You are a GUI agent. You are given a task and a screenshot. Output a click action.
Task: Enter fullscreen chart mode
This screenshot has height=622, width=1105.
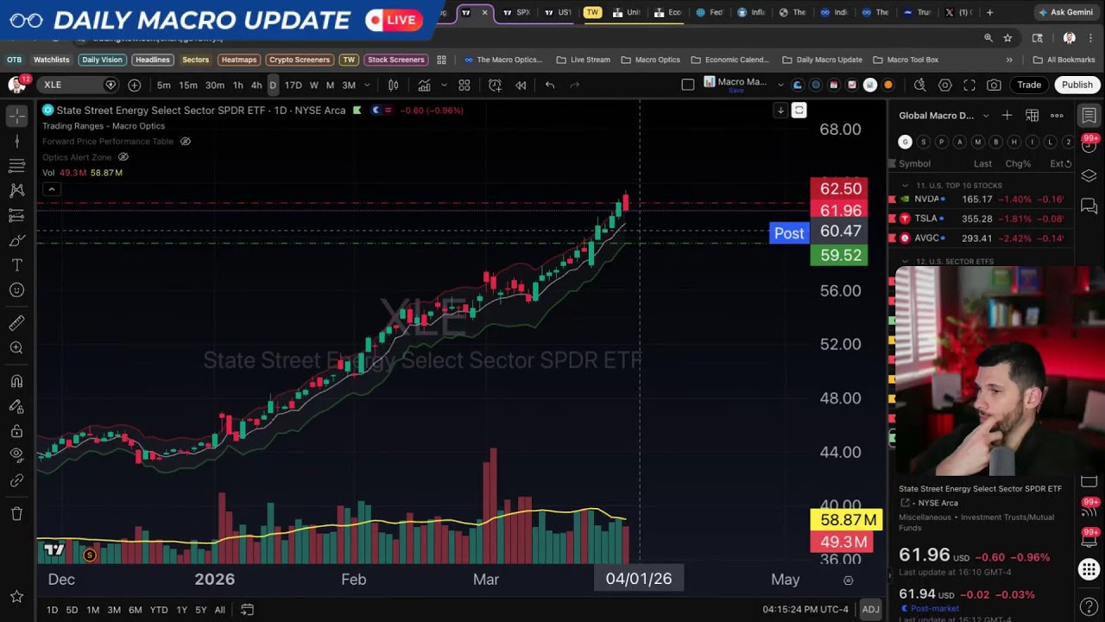969,85
